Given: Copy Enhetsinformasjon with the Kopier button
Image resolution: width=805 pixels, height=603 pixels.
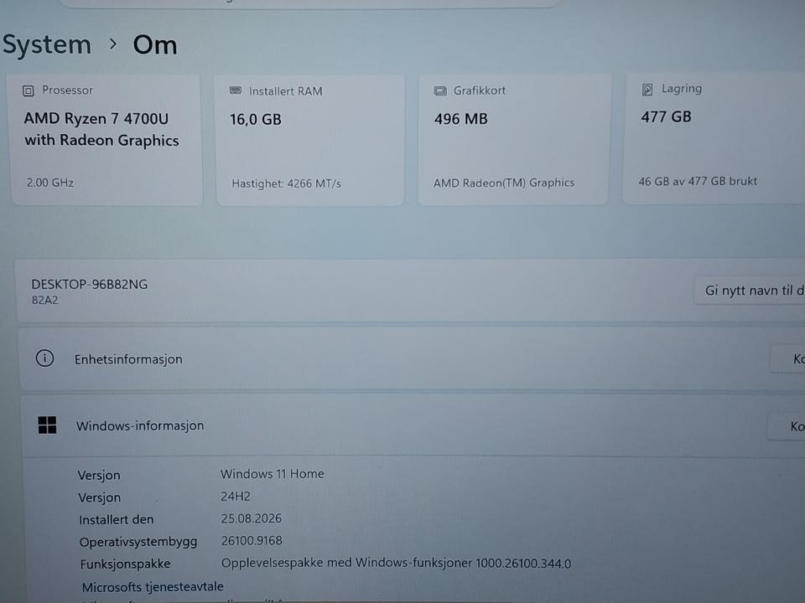Looking at the screenshot, I should [x=788, y=359].
